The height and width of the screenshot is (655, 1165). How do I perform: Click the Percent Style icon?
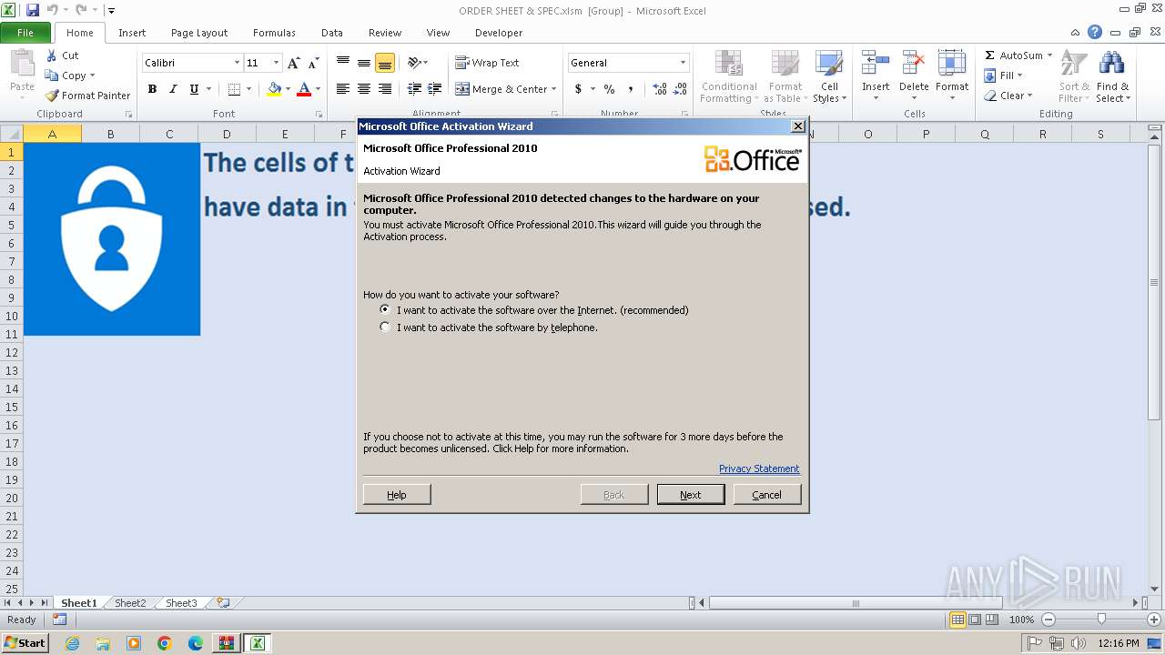[x=609, y=89]
